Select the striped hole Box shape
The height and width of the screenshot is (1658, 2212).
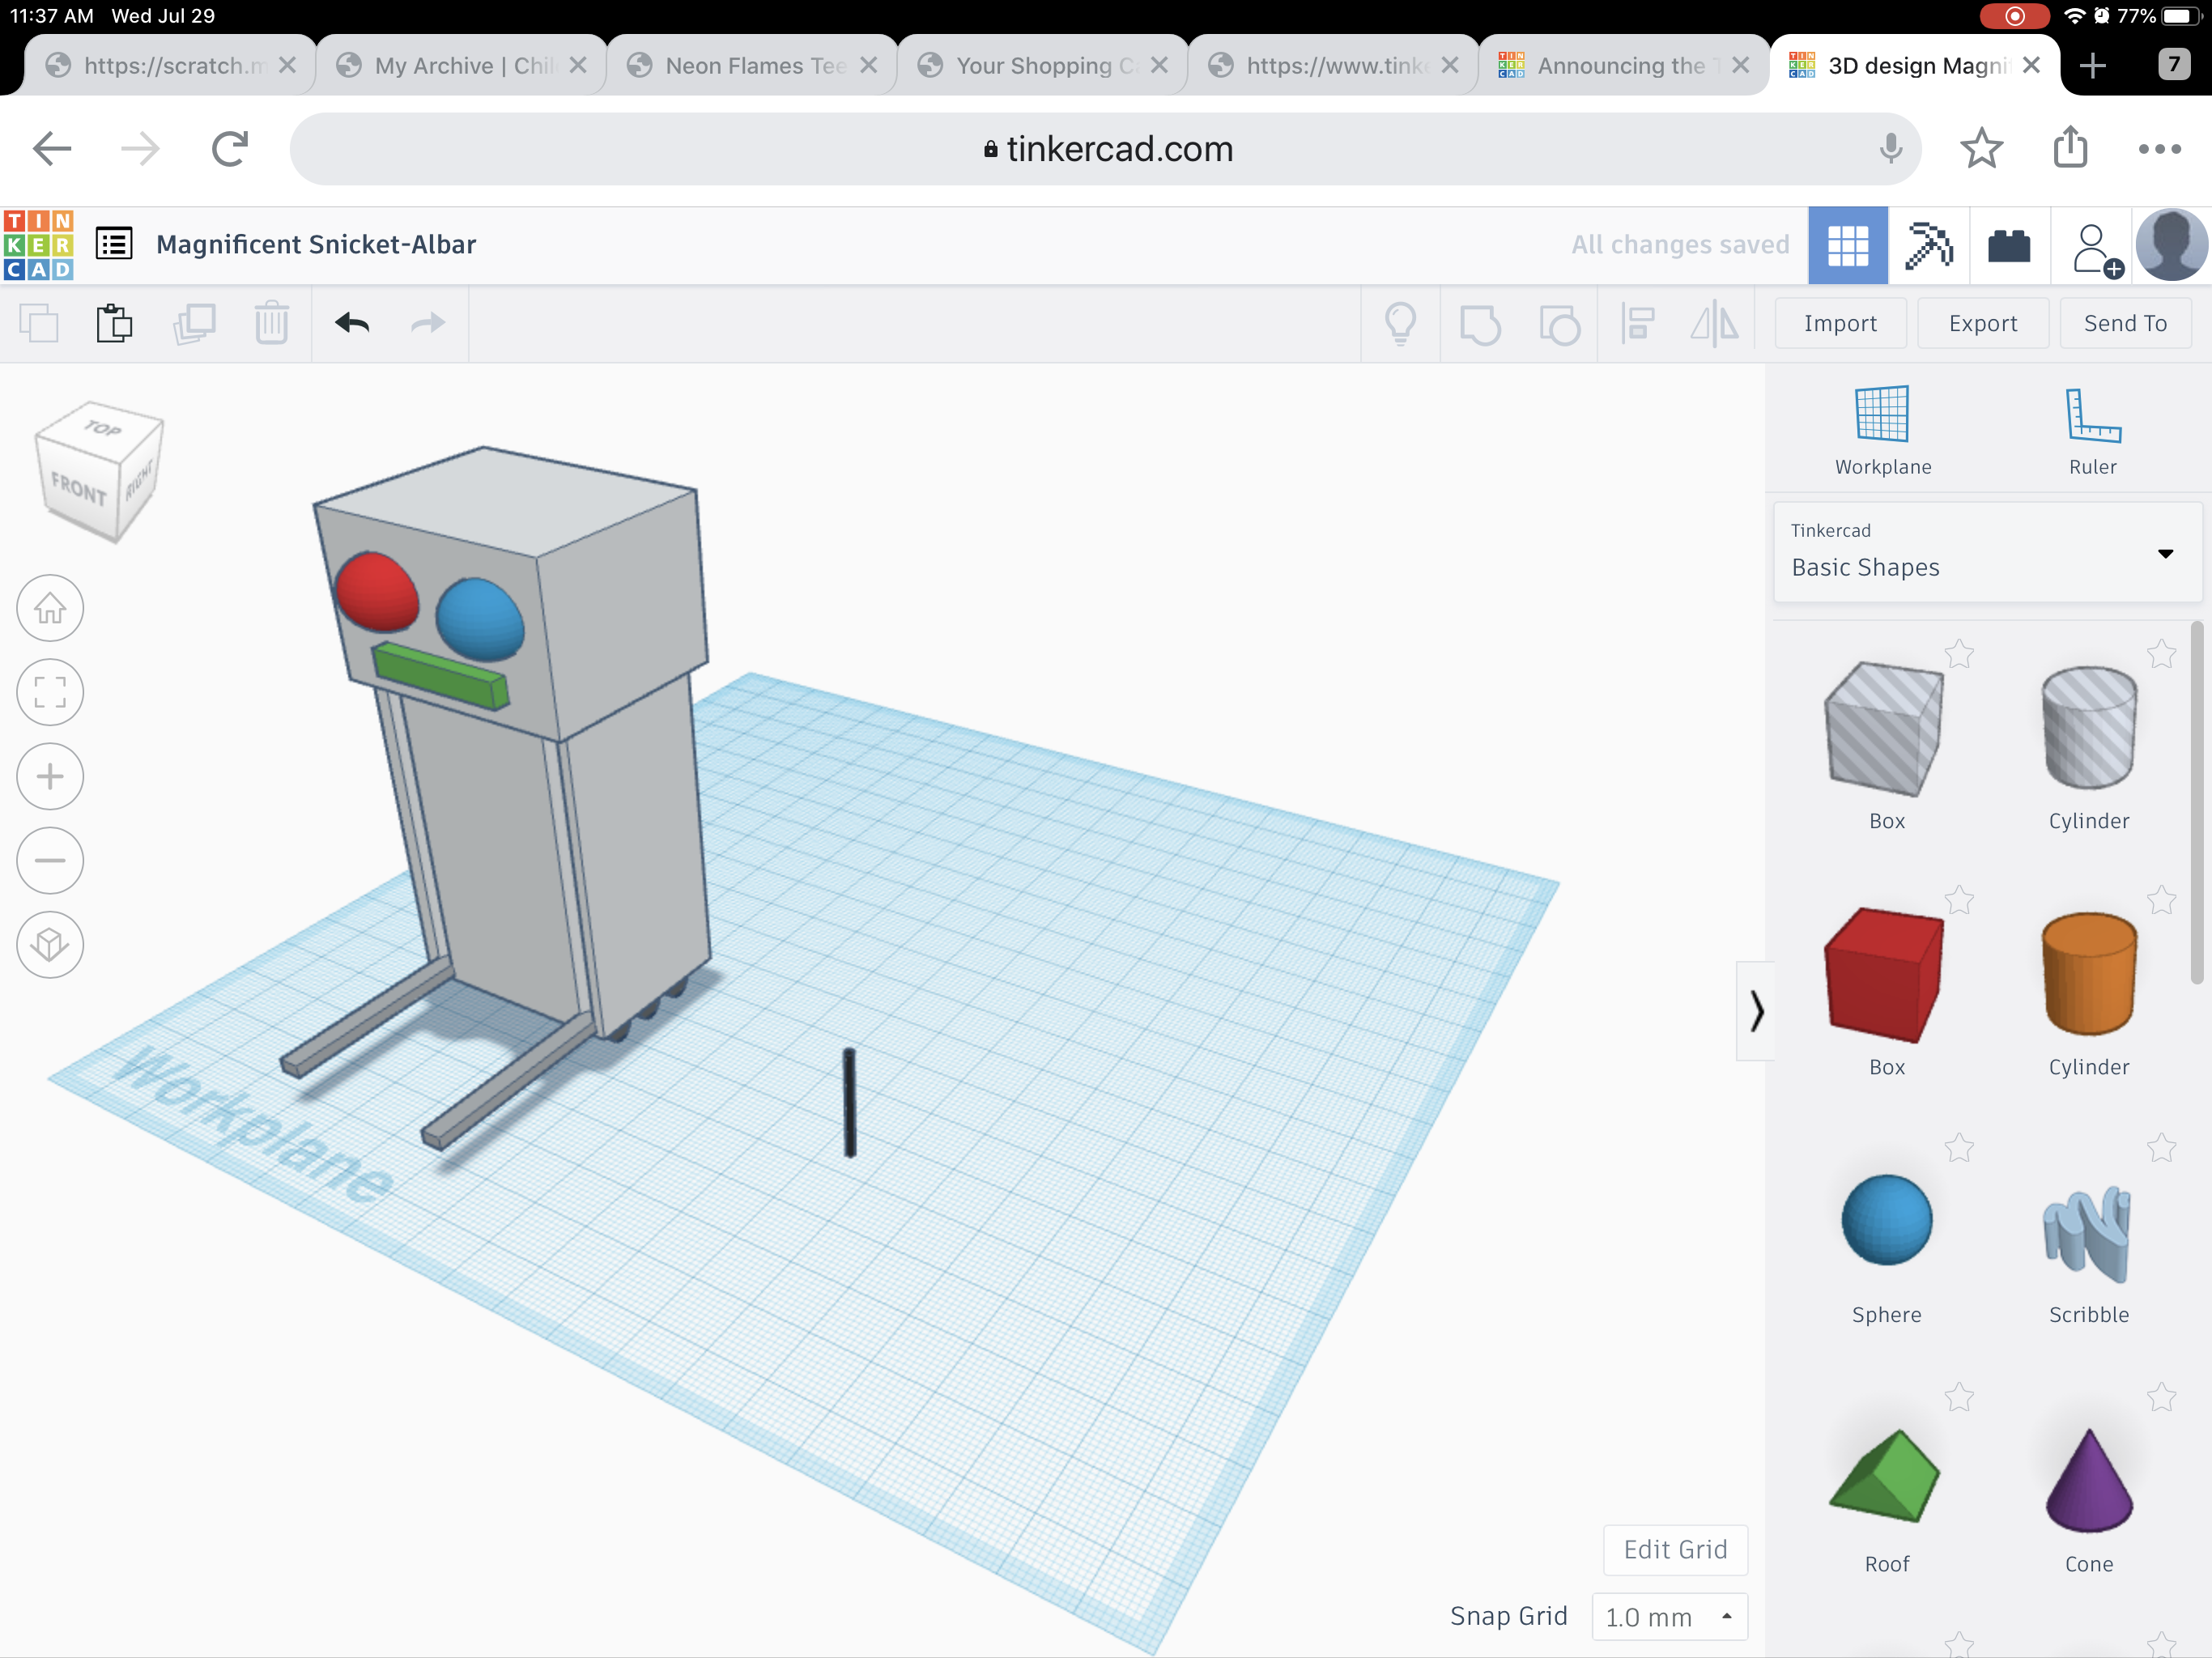tap(1884, 730)
